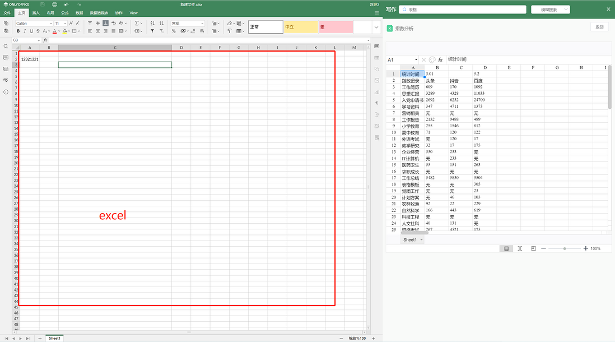Select the Sheet1 tab in main window
This screenshot has height=342, width=615.
click(x=54, y=339)
